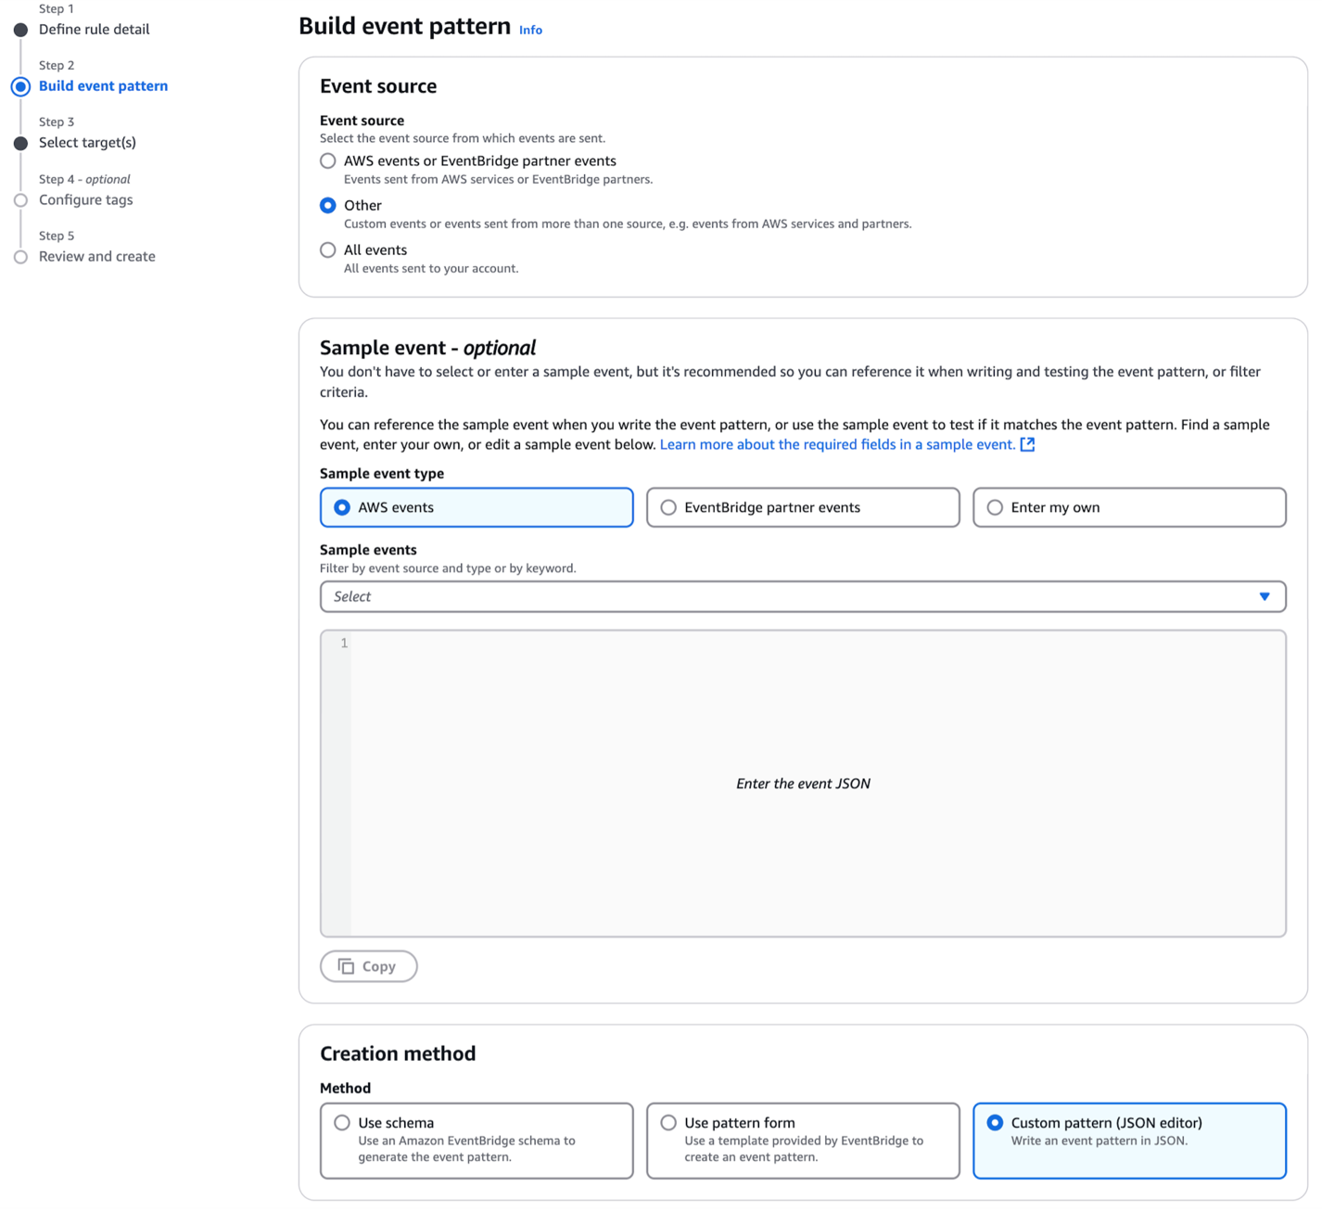The height and width of the screenshot is (1212, 1322).
Task: Jump to the Configure tags step
Action: pos(85,199)
